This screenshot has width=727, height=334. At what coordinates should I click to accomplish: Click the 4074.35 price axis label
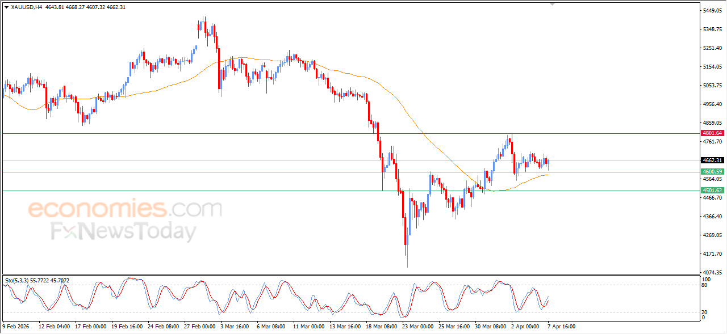(713, 273)
